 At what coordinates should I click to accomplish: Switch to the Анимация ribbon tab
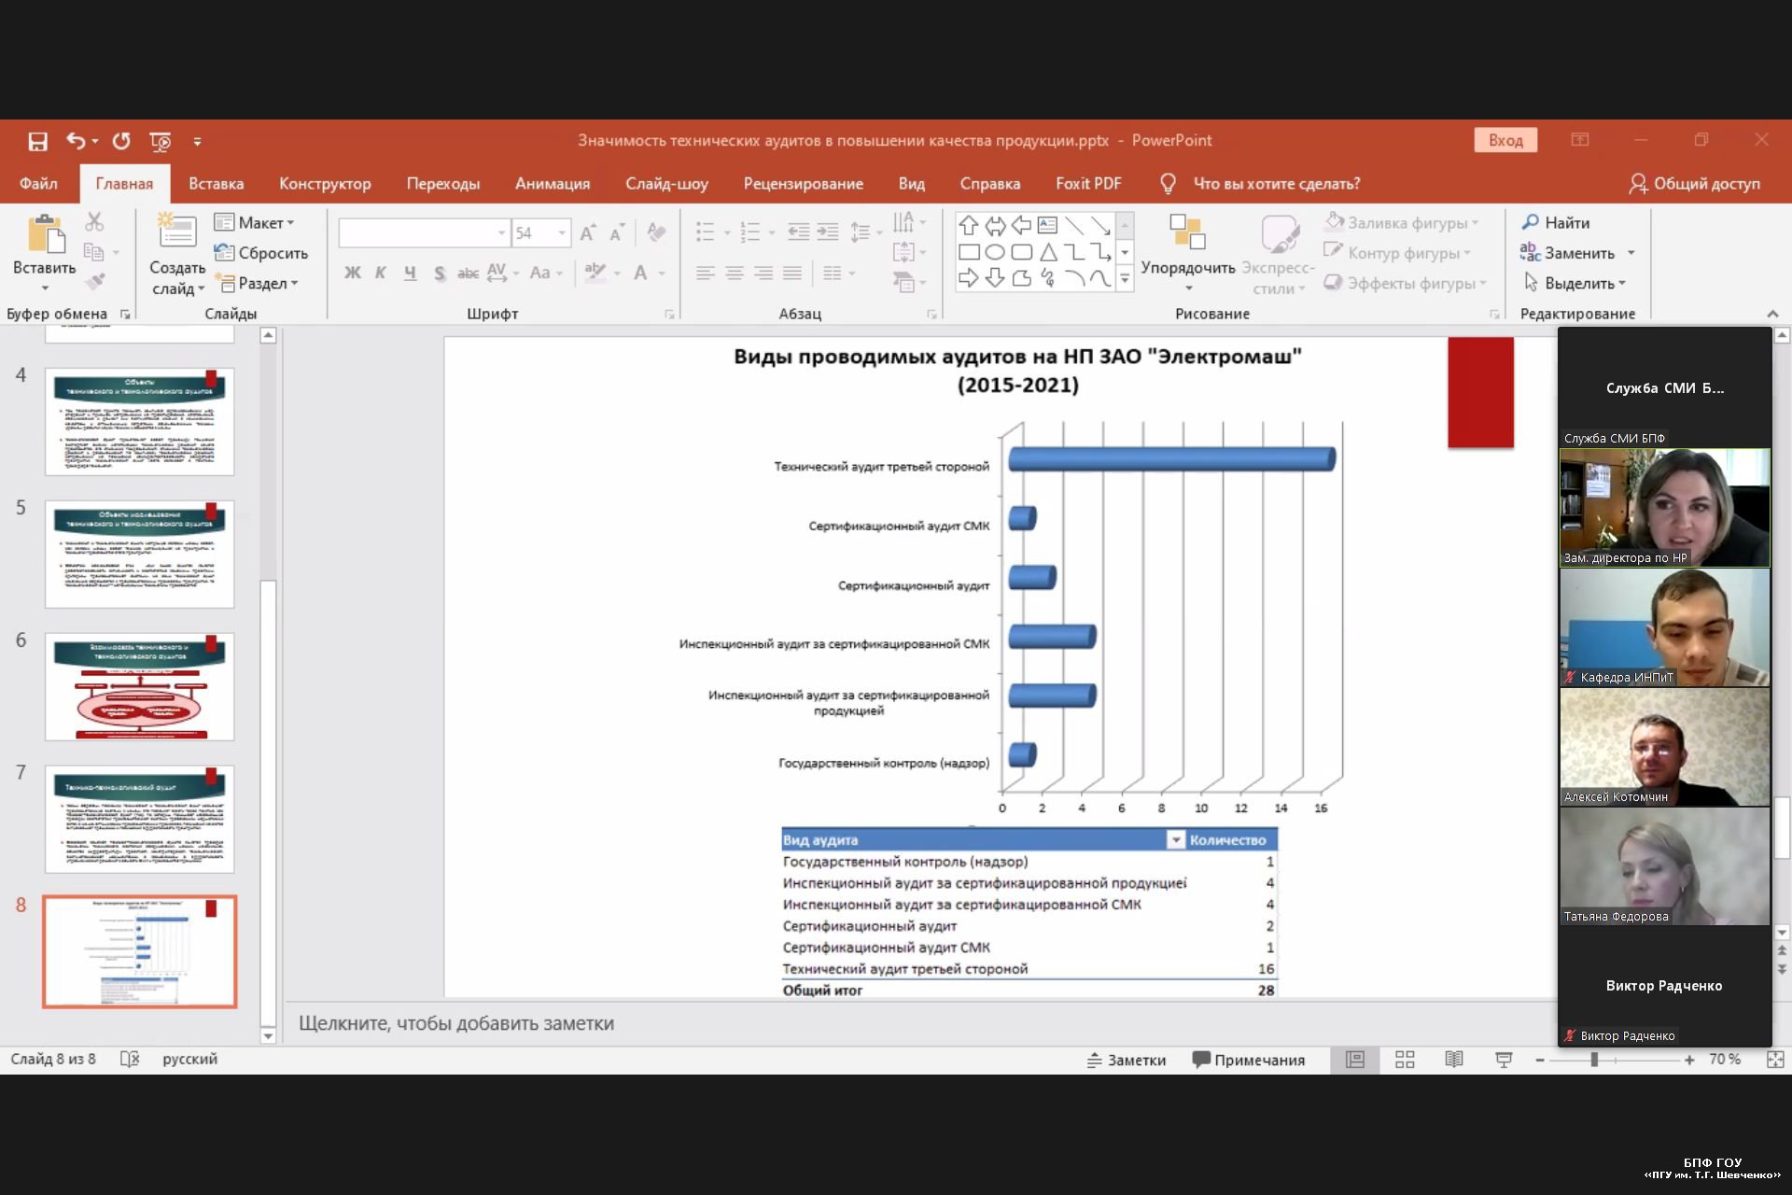click(x=553, y=183)
